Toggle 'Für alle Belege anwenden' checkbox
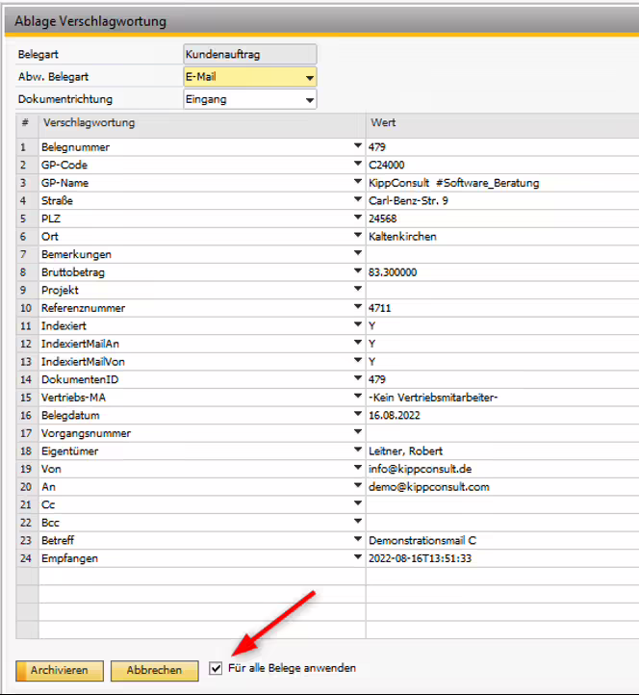 click(216, 668)
